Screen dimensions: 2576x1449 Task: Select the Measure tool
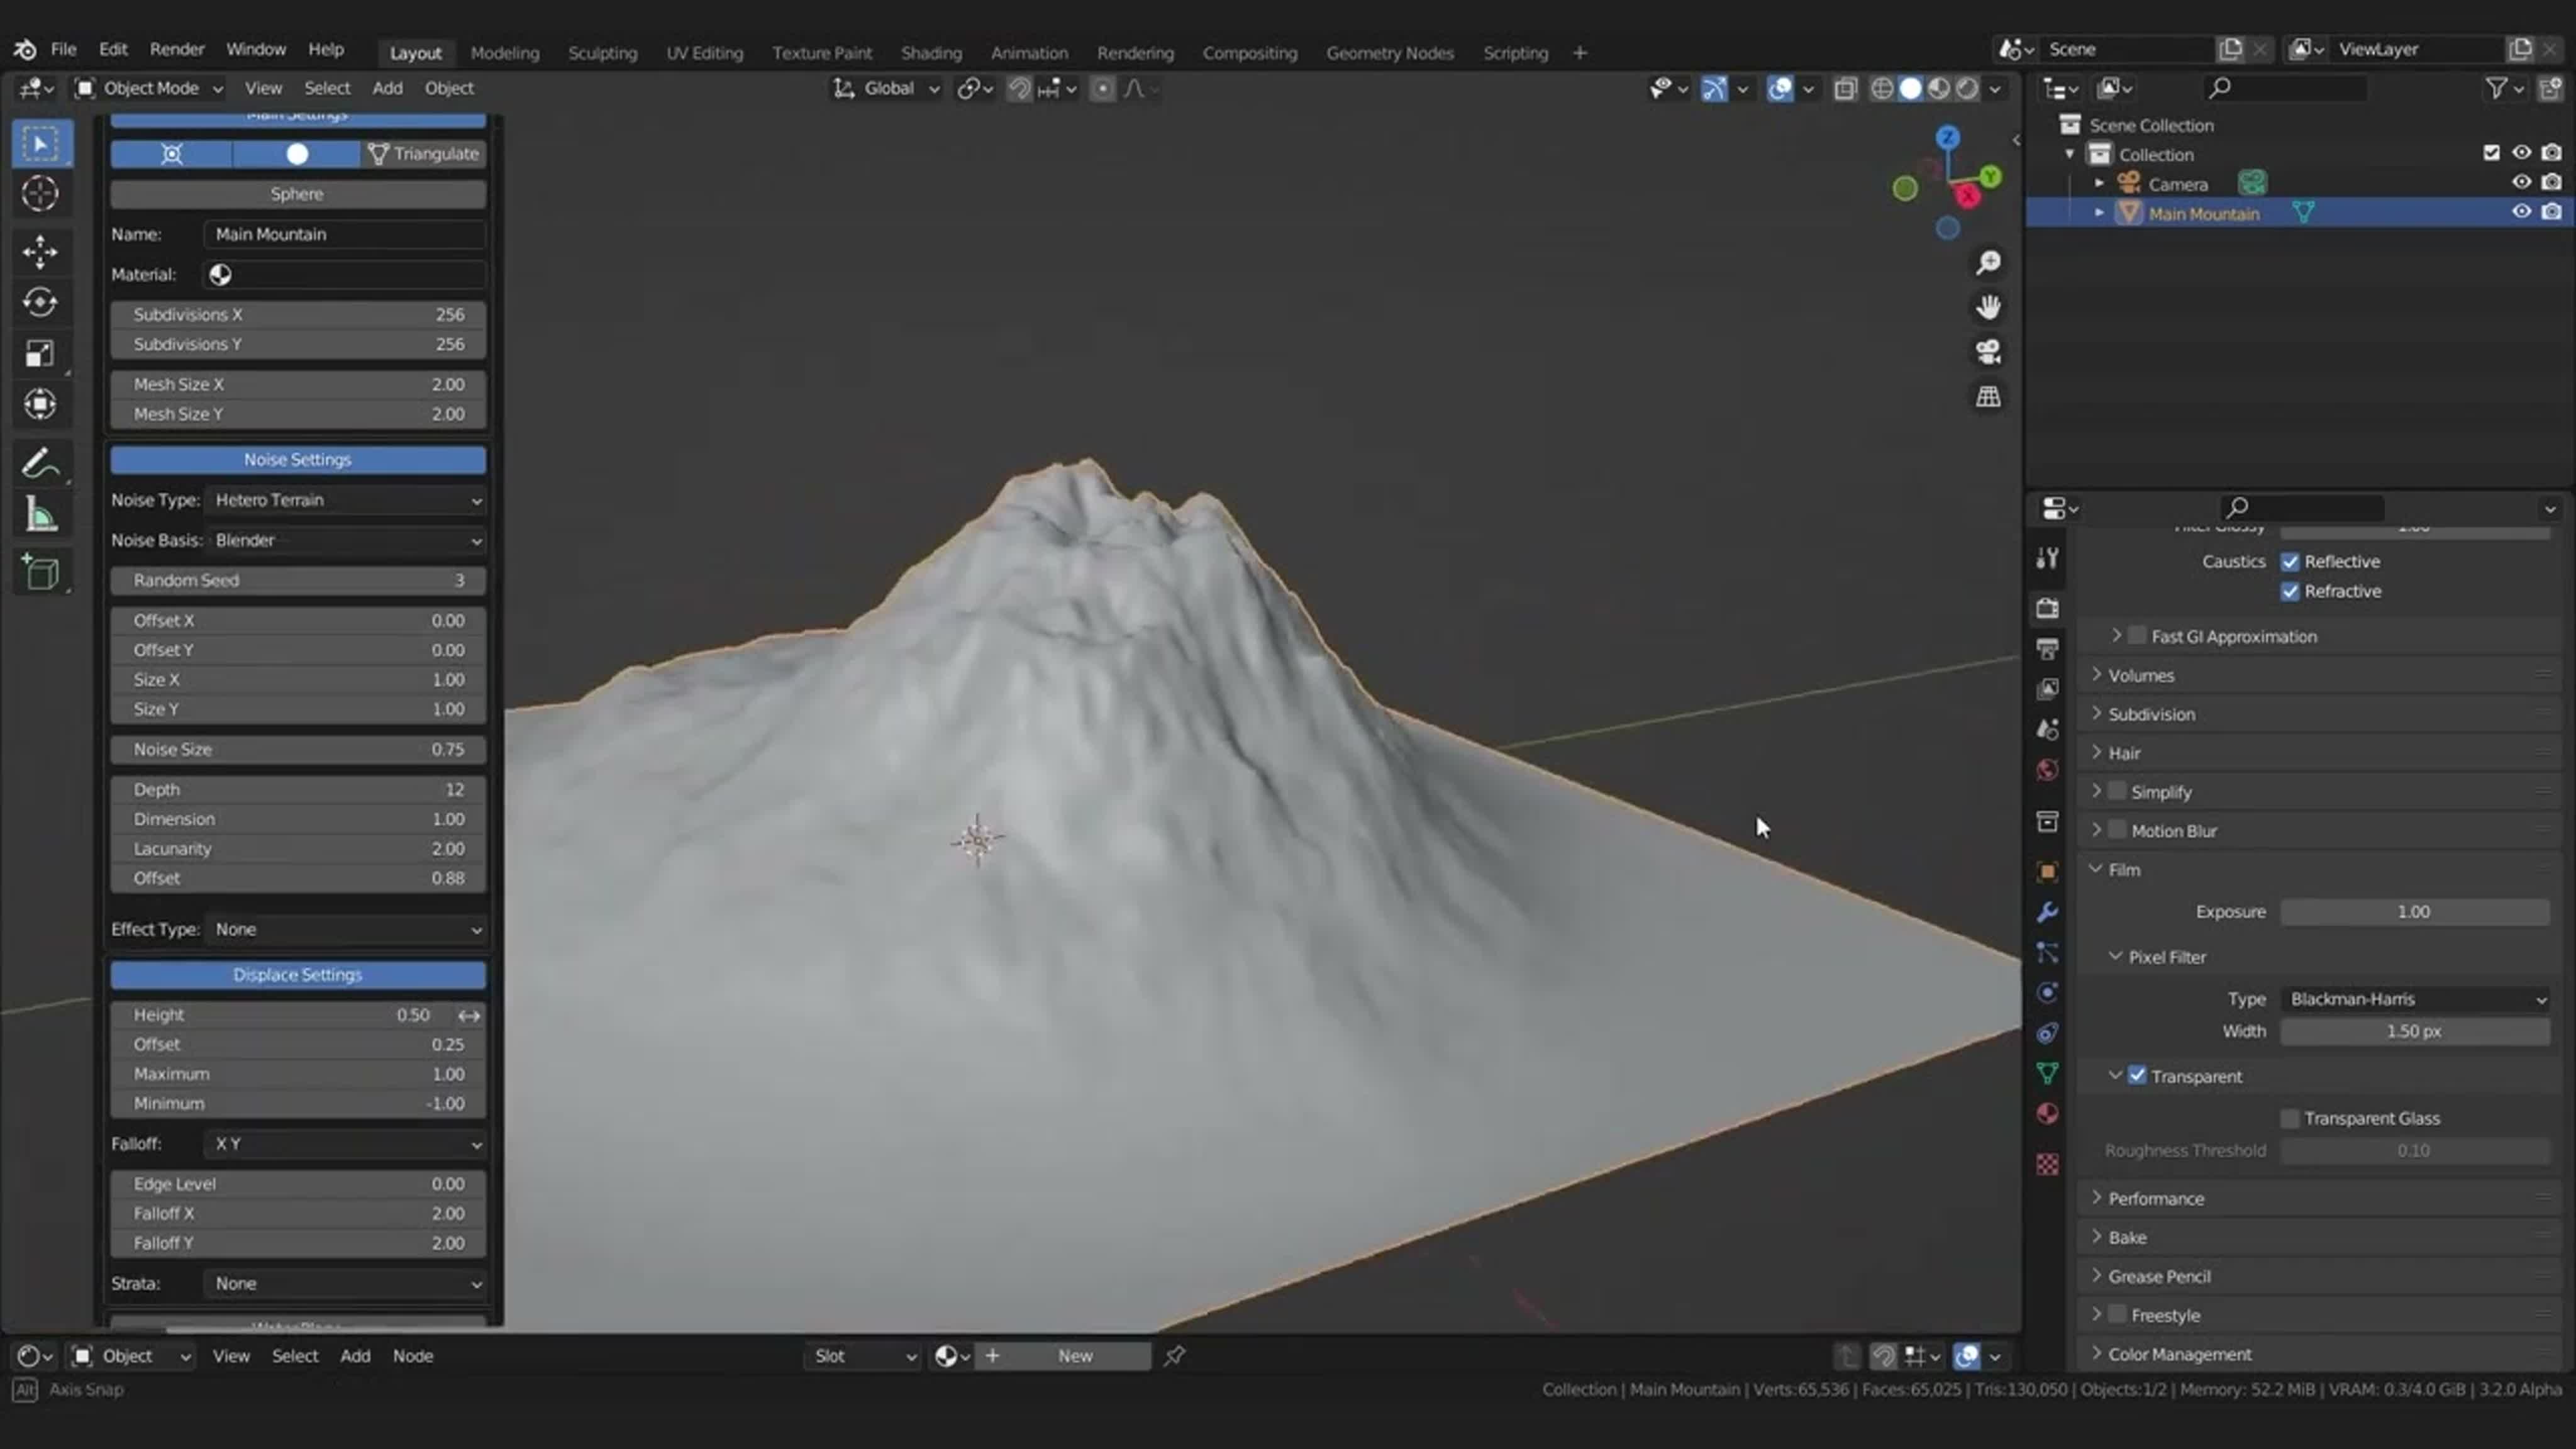coord(41,515)
